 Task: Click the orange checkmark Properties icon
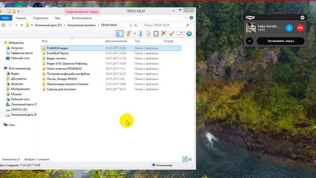171,34
